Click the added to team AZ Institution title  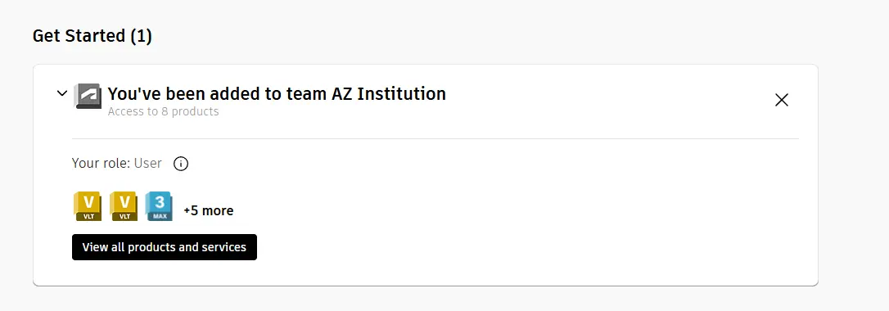click(x=277, y=93)
